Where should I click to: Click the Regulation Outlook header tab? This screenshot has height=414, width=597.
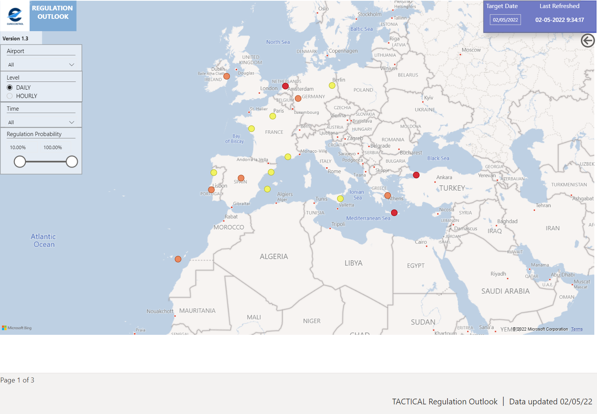(x=53, y=16)
